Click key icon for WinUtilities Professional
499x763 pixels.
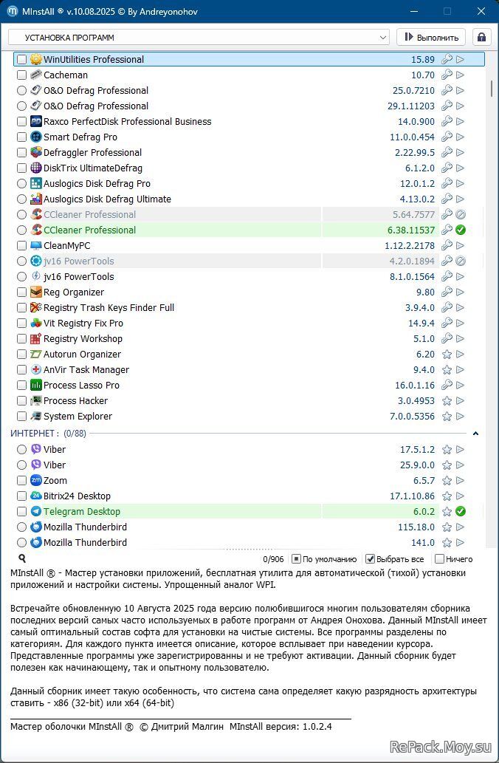coord(447,59)
